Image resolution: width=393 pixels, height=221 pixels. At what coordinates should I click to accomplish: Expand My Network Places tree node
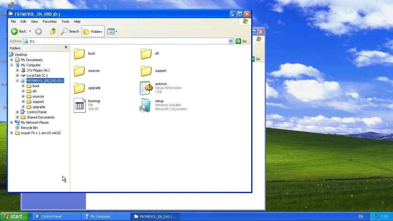coord(11,122)
